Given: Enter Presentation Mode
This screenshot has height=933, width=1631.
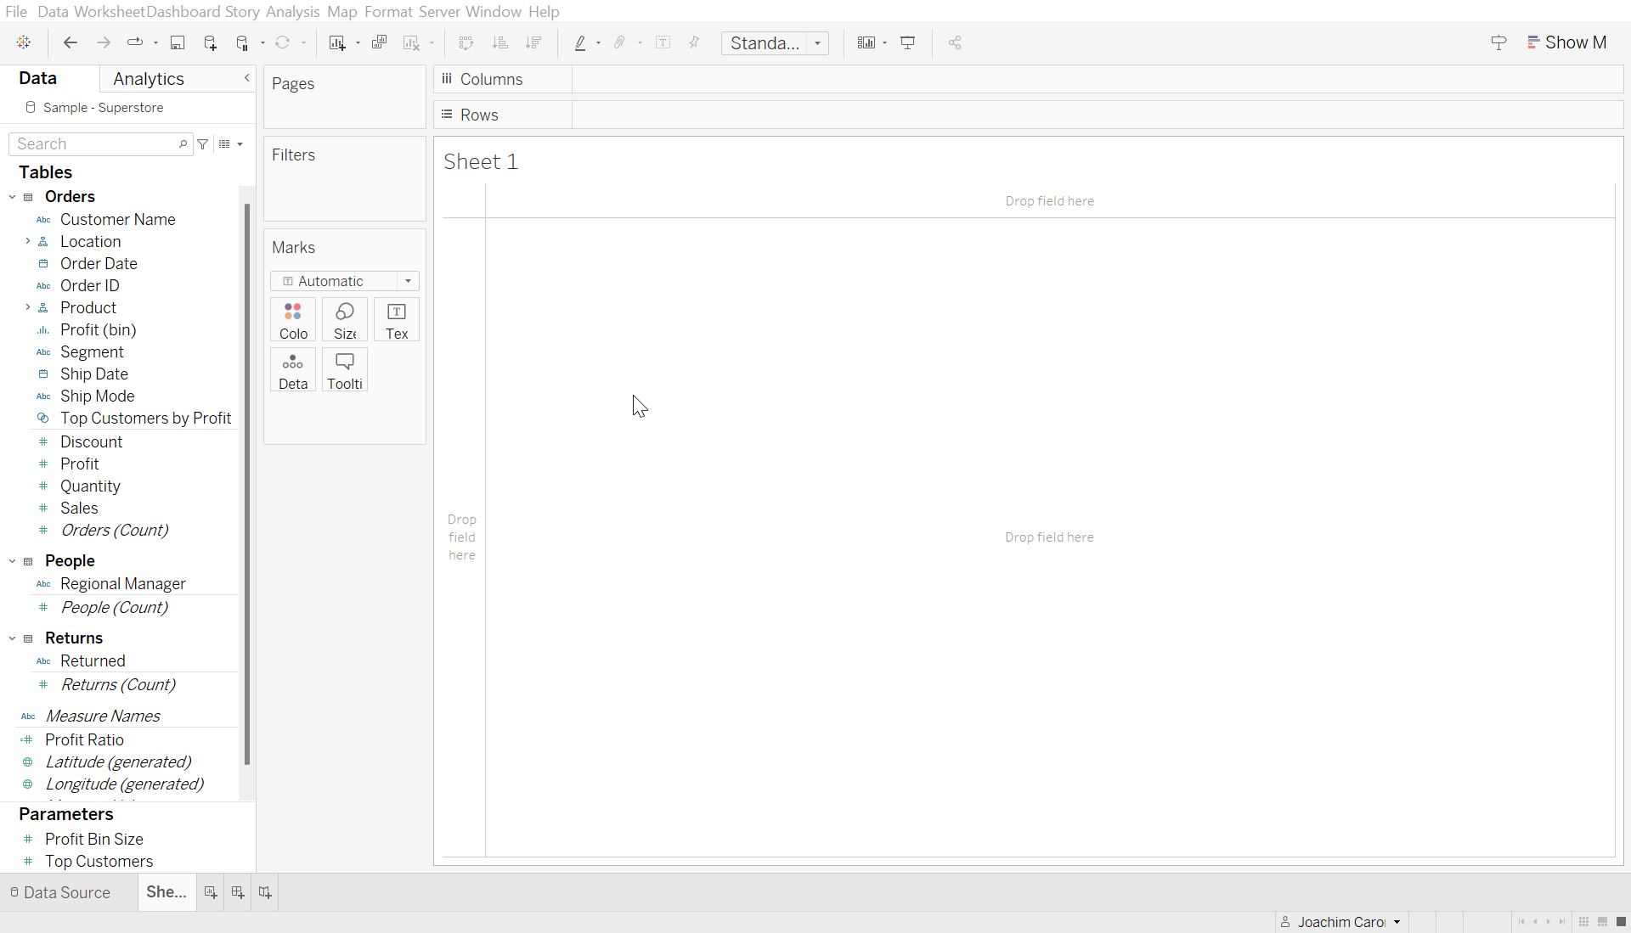Looking at the screenshot, I should coord(908,42).
